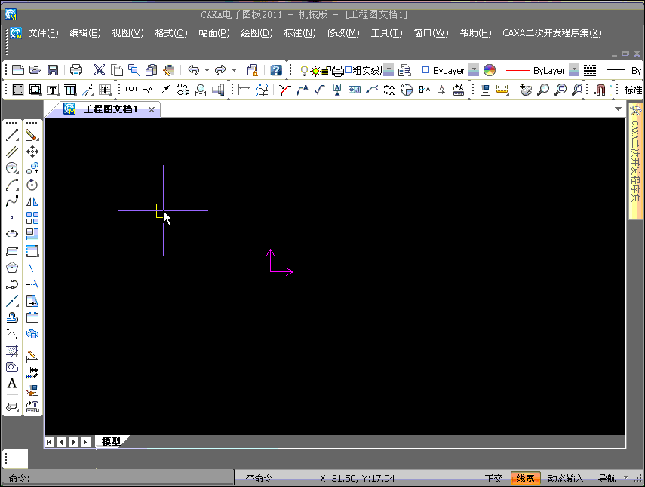Image resolution: width=645 pixels, height=487 pixels.
Task: Click the Mirror tool icon
Action: tap(32, 201)
